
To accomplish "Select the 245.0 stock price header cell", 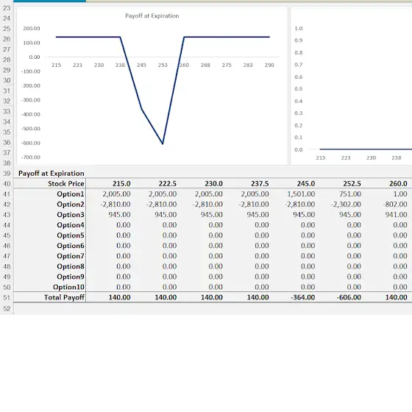I will pos(306,184).
